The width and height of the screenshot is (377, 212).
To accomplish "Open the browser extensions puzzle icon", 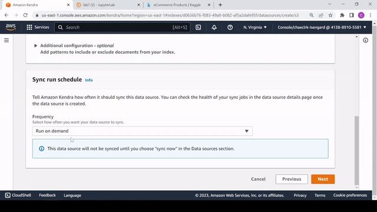I will click(342, 15).
